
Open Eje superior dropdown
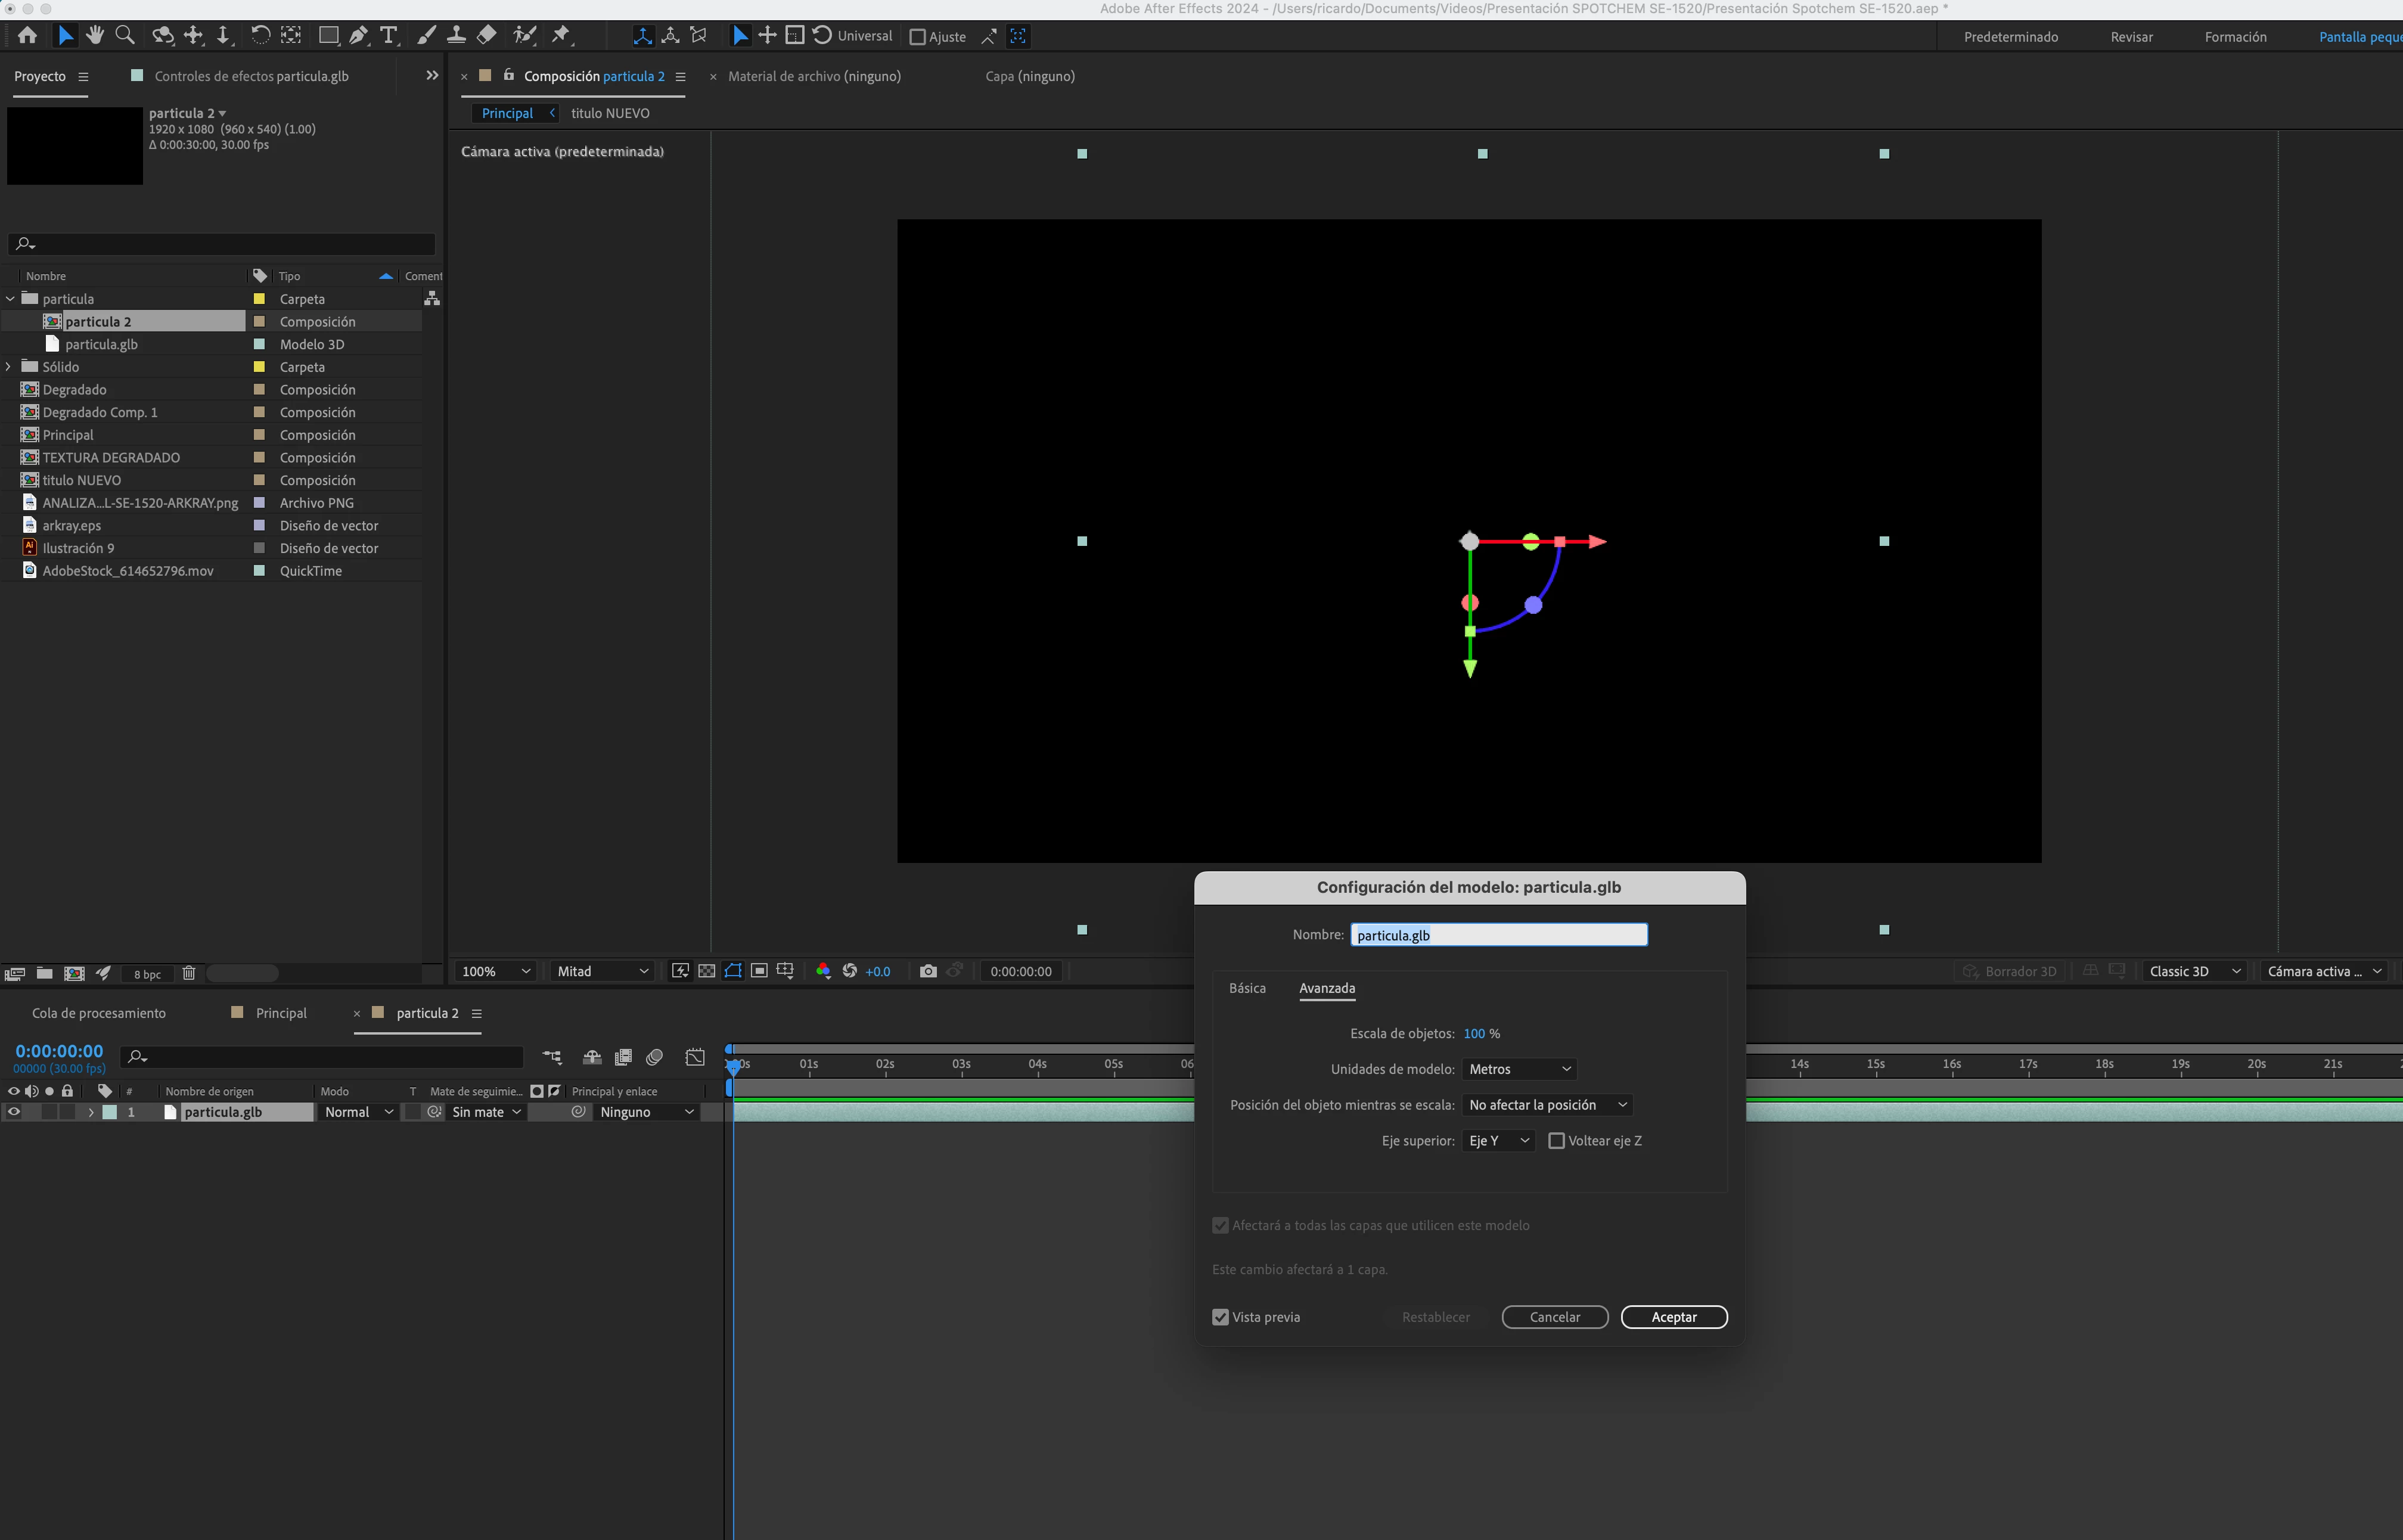coord(1498,1141)
